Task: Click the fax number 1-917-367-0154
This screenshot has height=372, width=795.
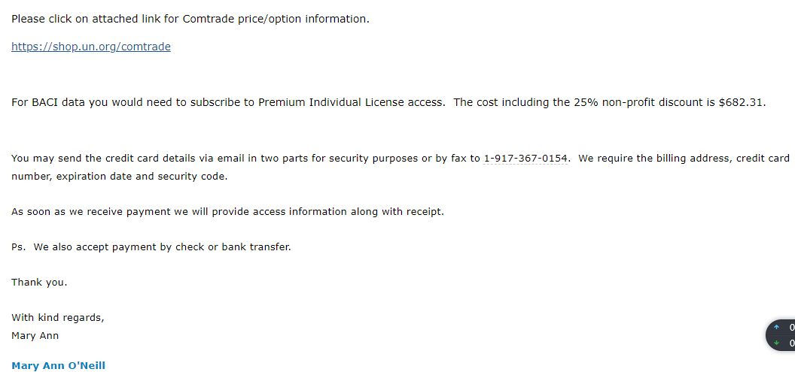Action: tap(526, 158)
